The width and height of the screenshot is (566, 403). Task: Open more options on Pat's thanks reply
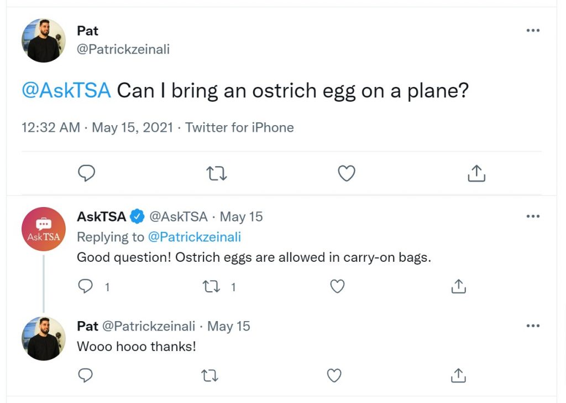(533, 326)
